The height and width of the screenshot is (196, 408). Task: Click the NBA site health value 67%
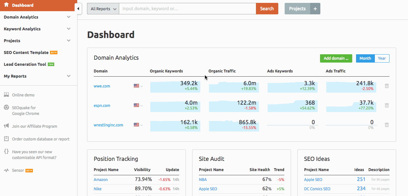tap(267, 179)
